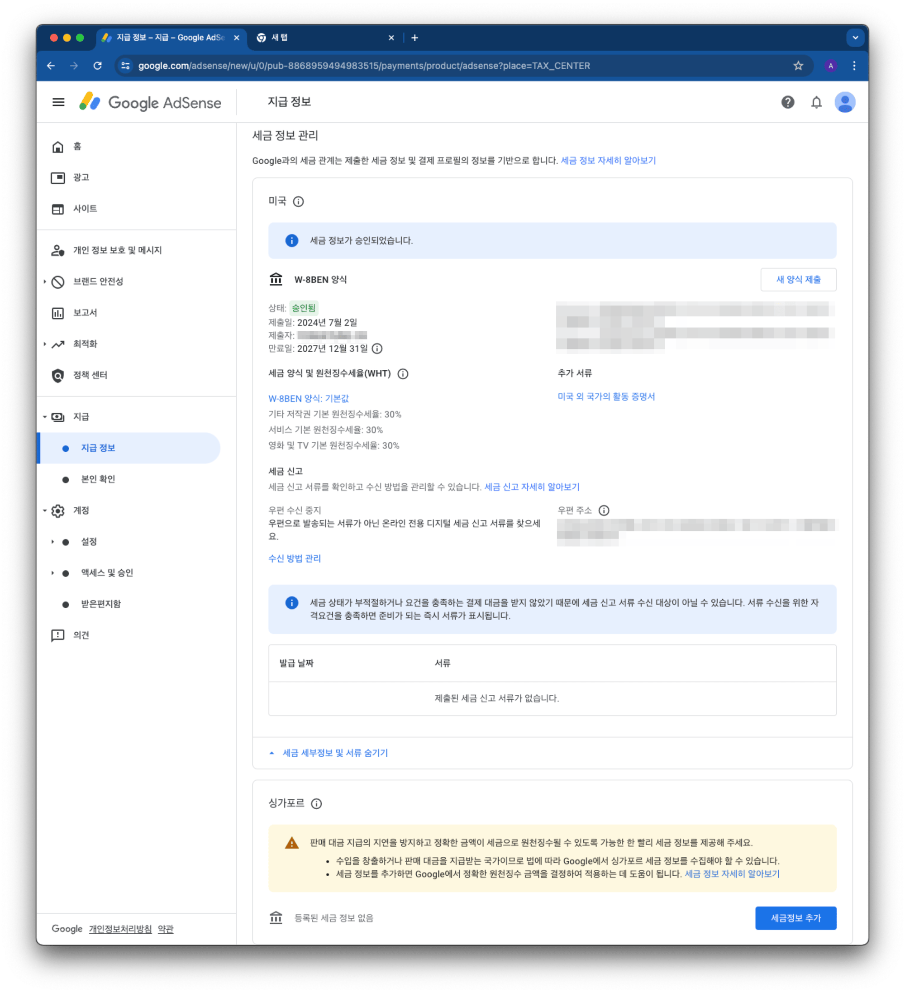The width and height of the screenshot is (905, 993).
Task: Select 지급 정보 in sidebar
Action: click(129, 448)
